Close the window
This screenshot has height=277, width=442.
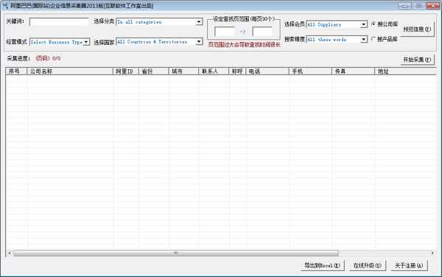point(433,6)
